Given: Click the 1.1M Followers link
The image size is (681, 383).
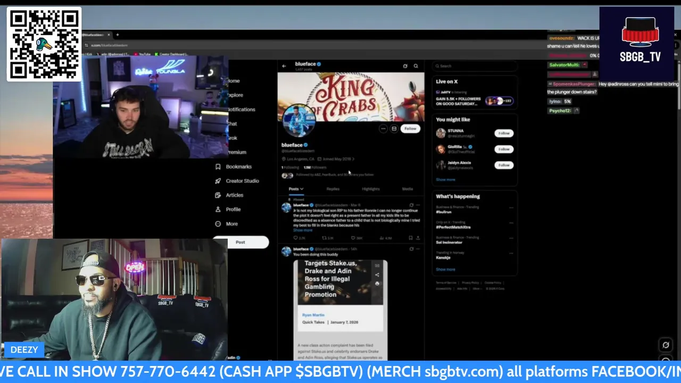Looking at the screenshot, I should point(315,168).
